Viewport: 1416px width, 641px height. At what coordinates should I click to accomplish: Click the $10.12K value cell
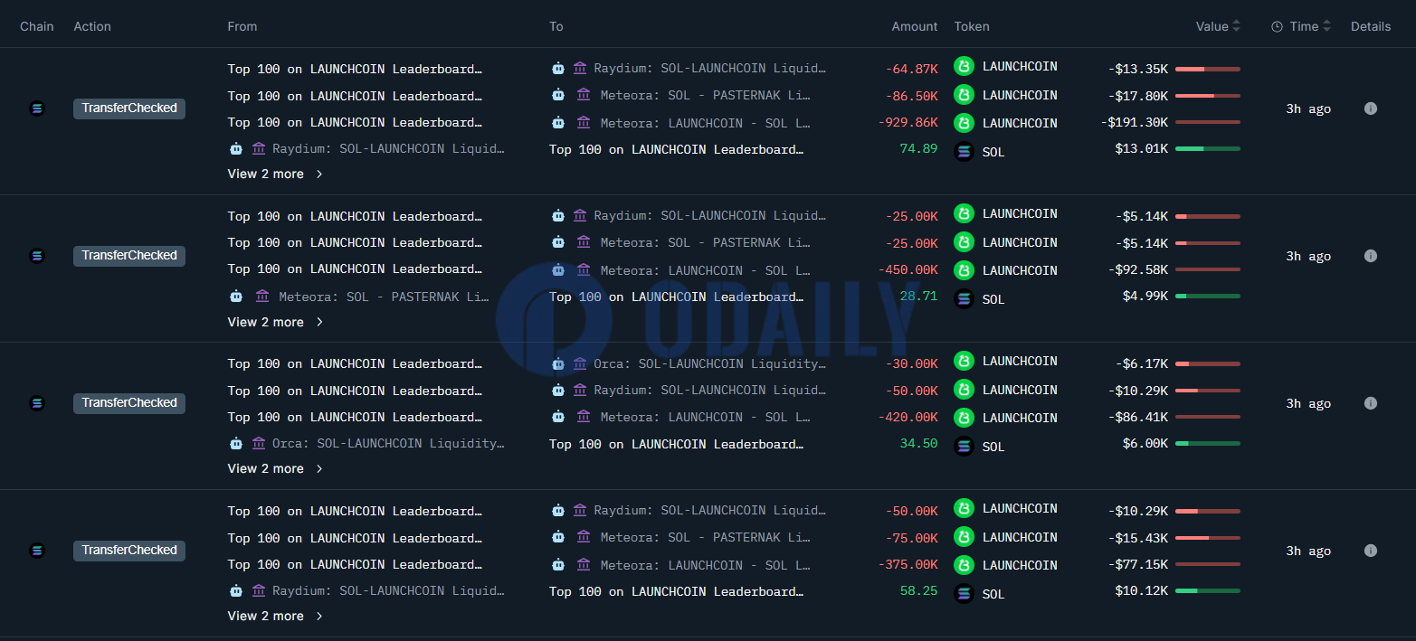tap(1142, 590)
